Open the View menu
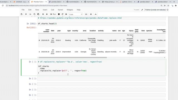 [37, 10]
